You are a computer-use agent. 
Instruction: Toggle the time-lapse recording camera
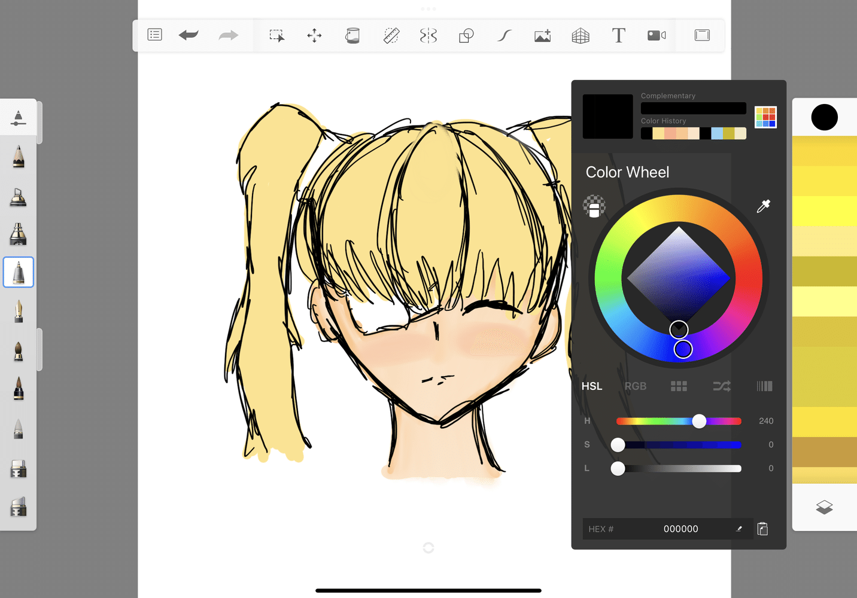[657, 35]
